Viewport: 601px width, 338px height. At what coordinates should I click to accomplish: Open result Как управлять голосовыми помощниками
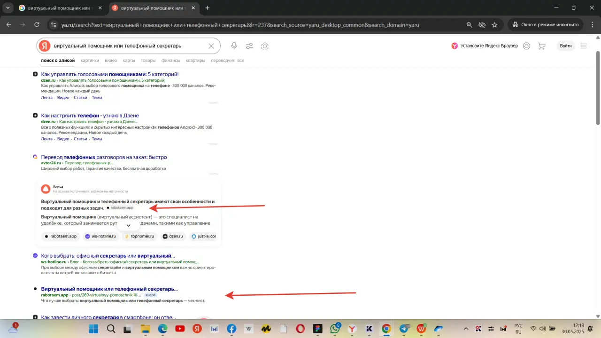(110, 74)
